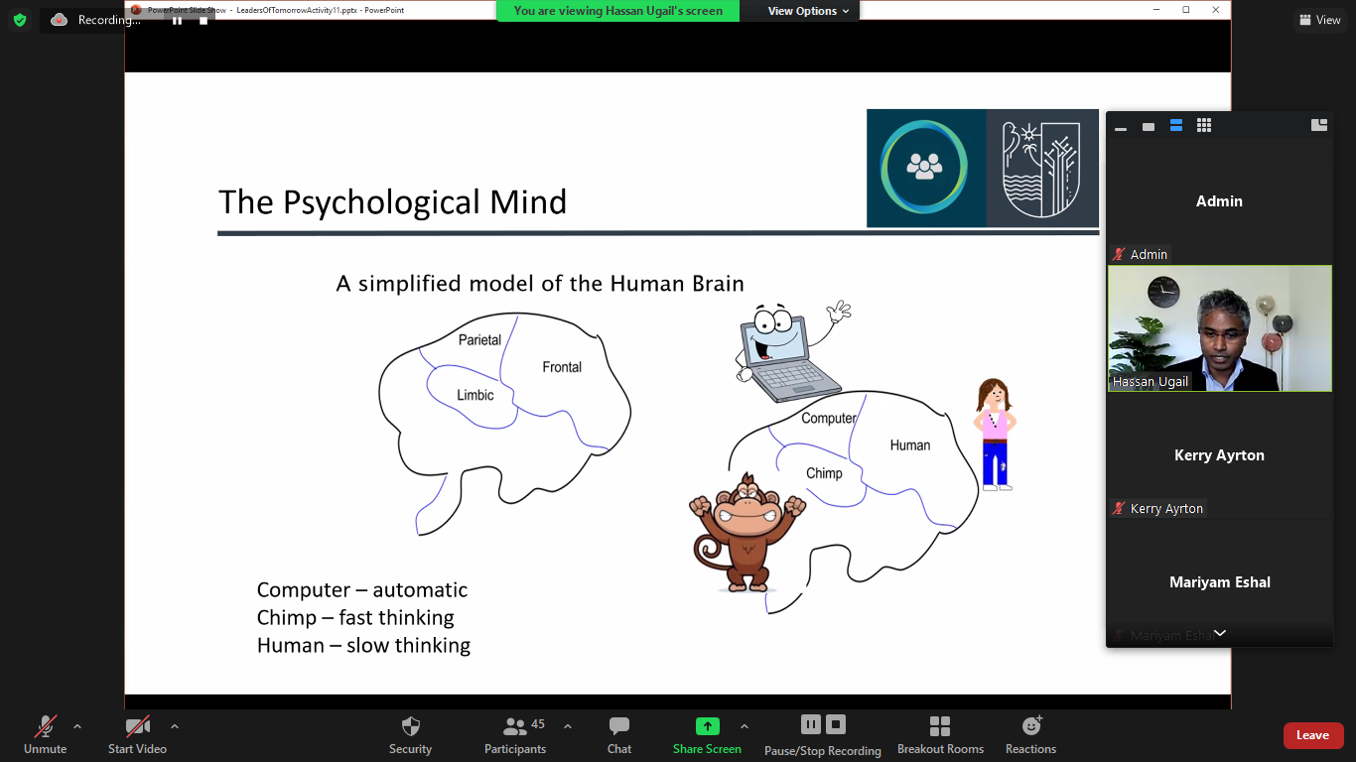This screenshot has width=1356, height=762.
Task: Select Hassan Ugail's video thumbnail
Action: click(1220, 328)
